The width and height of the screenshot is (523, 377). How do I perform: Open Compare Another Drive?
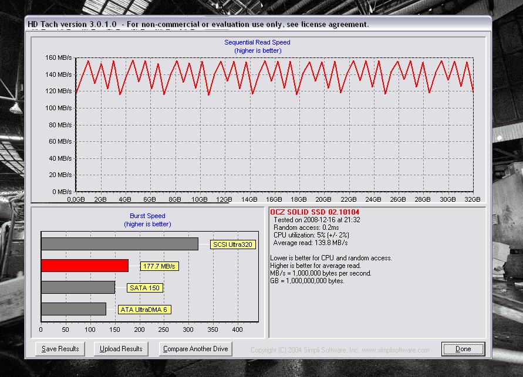tap(195, 349)
